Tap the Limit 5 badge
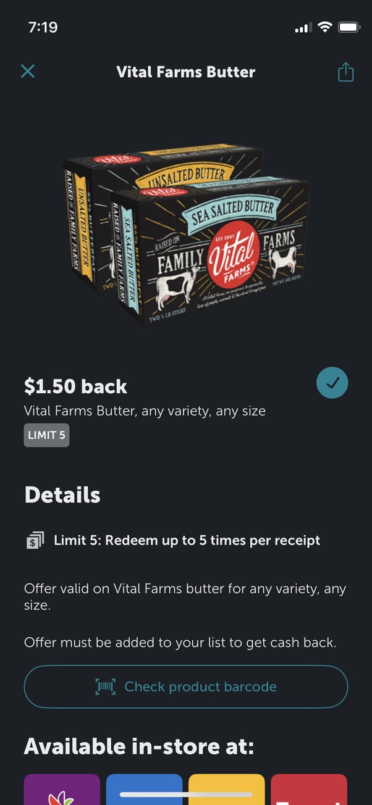This screenshot has width=372, height=805. 47,435
